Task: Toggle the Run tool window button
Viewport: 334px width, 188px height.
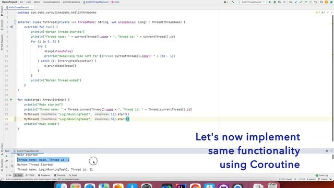Action: (18, 175)
